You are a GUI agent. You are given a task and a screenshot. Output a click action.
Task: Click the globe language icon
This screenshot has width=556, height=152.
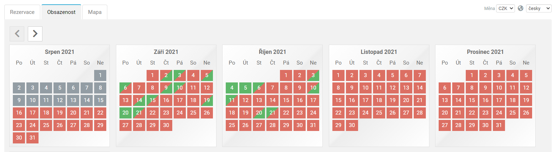click(521, 9)
